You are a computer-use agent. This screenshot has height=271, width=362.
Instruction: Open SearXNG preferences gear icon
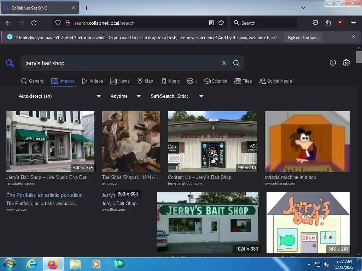[x=346, y=63]
